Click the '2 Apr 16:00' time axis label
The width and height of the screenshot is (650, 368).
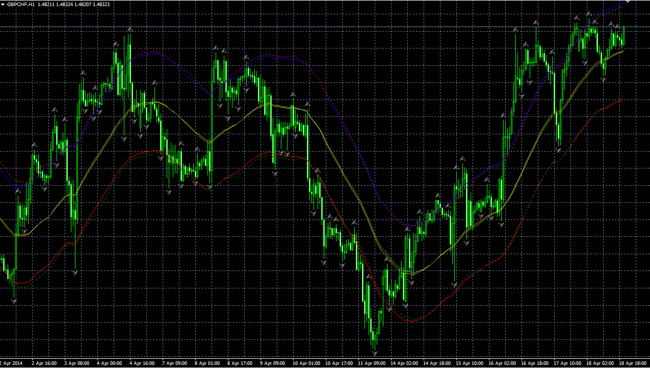[x=44, y=364]
